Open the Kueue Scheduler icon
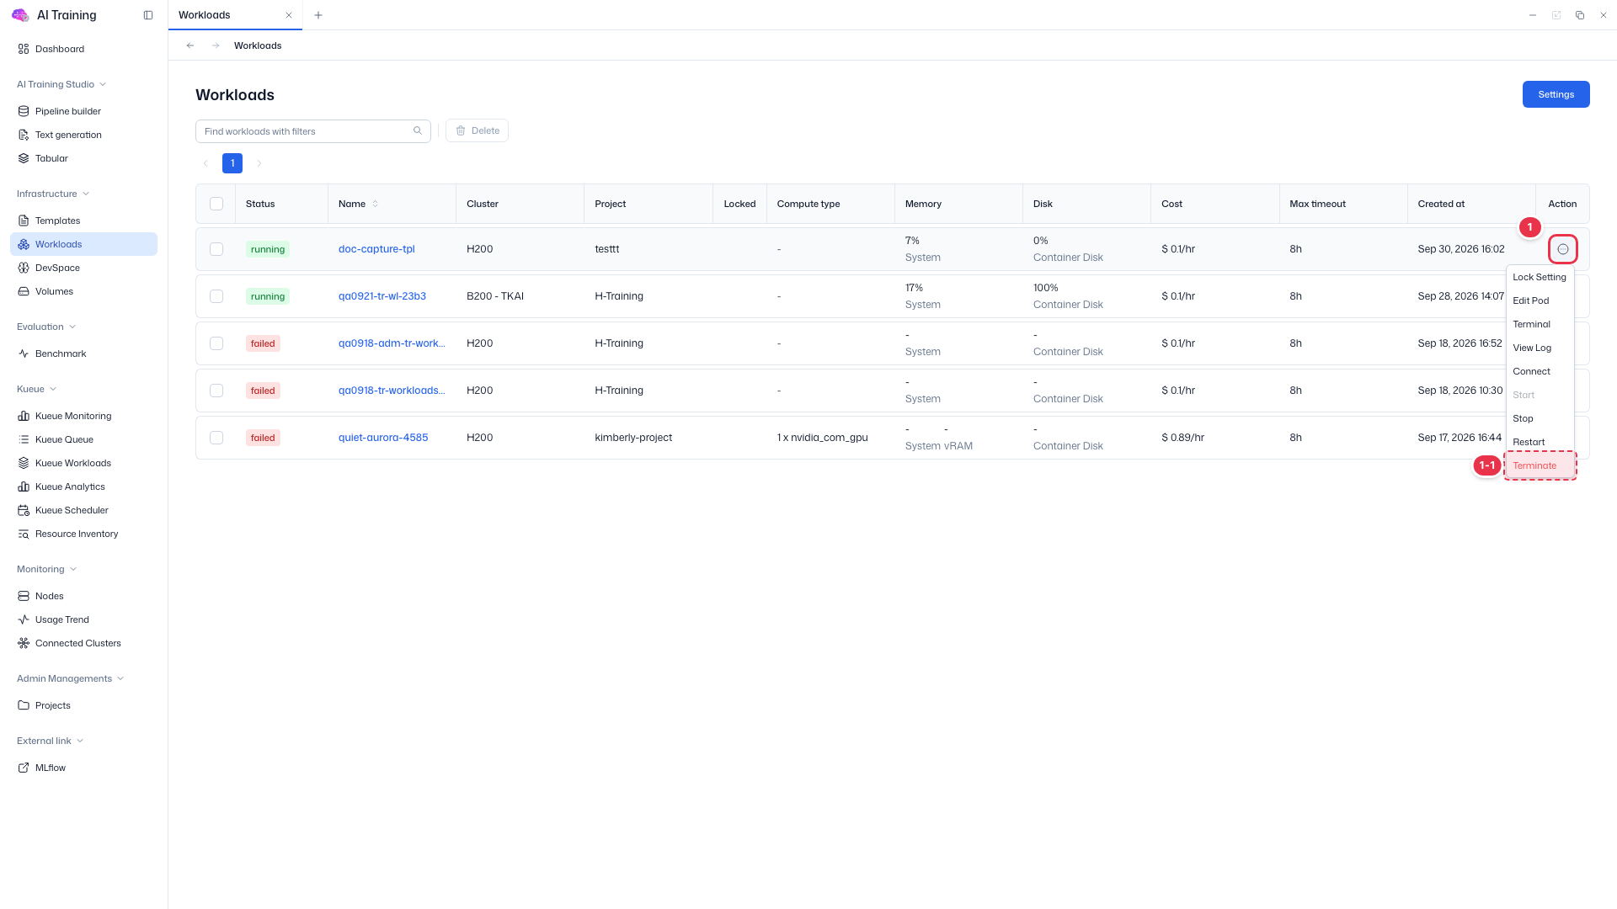1617x909 pixels. coord(24,510)
